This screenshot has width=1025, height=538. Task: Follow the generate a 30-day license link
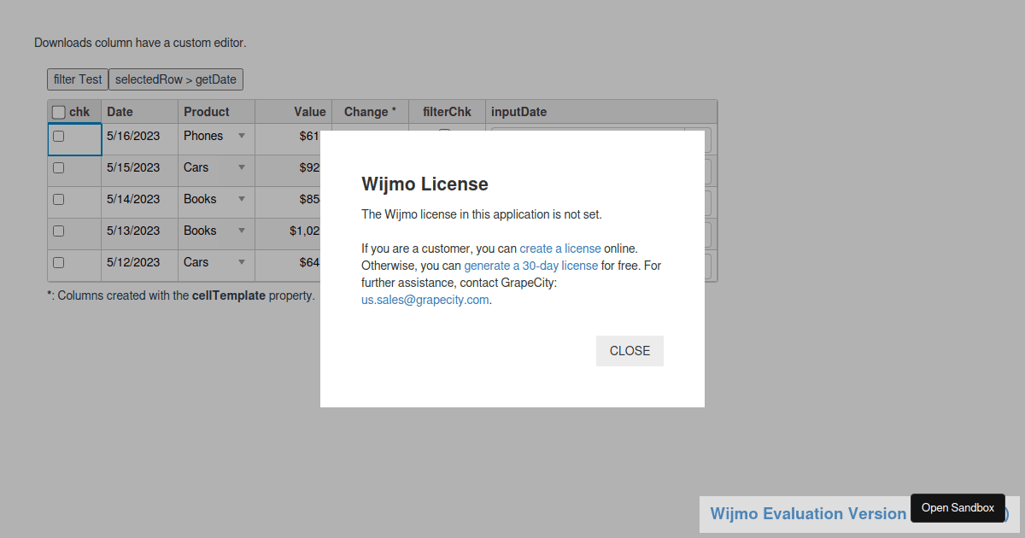point(530,265)
